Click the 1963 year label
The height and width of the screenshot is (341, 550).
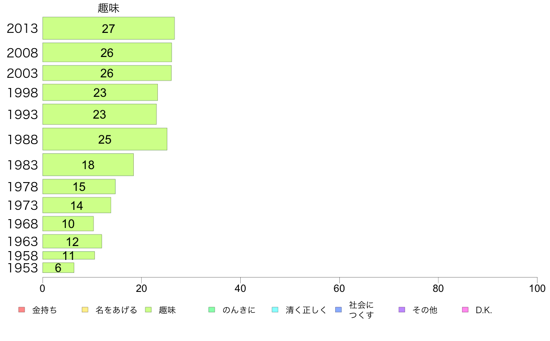pyautogui.click(x=22, y=241)
